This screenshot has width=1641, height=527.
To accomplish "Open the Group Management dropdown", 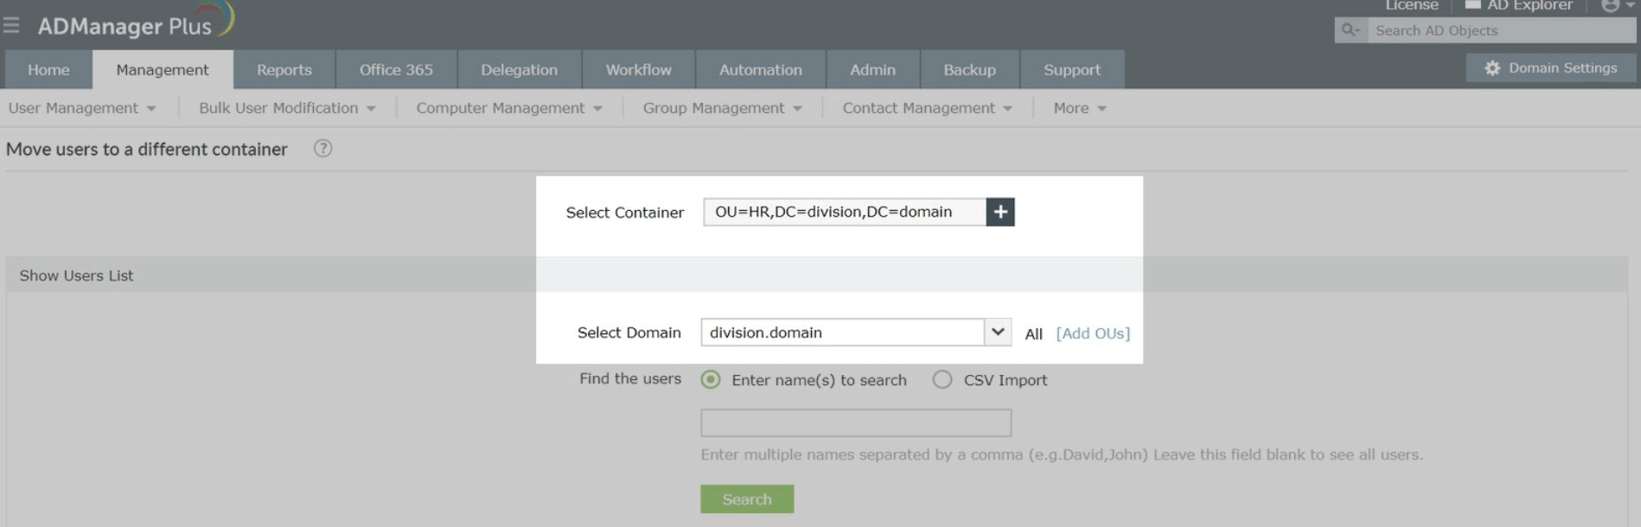I will [722, 108].
